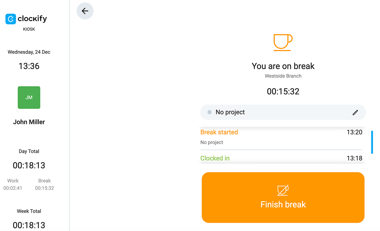
Task: Click the KIOSK label under the logo
Action: [29, 29]
